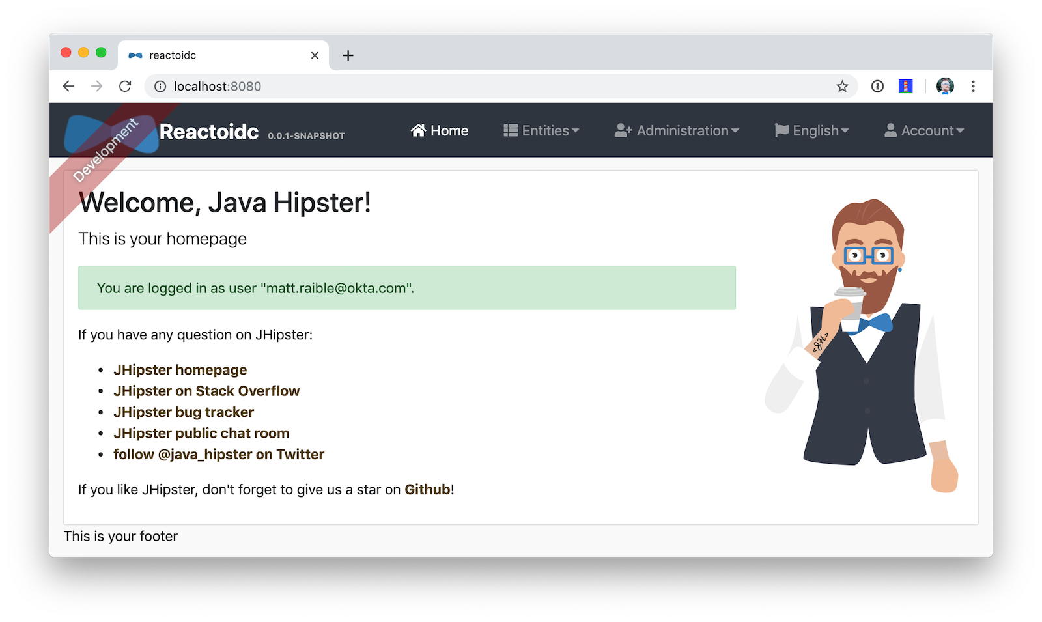Click the Github link

point(427,490)
